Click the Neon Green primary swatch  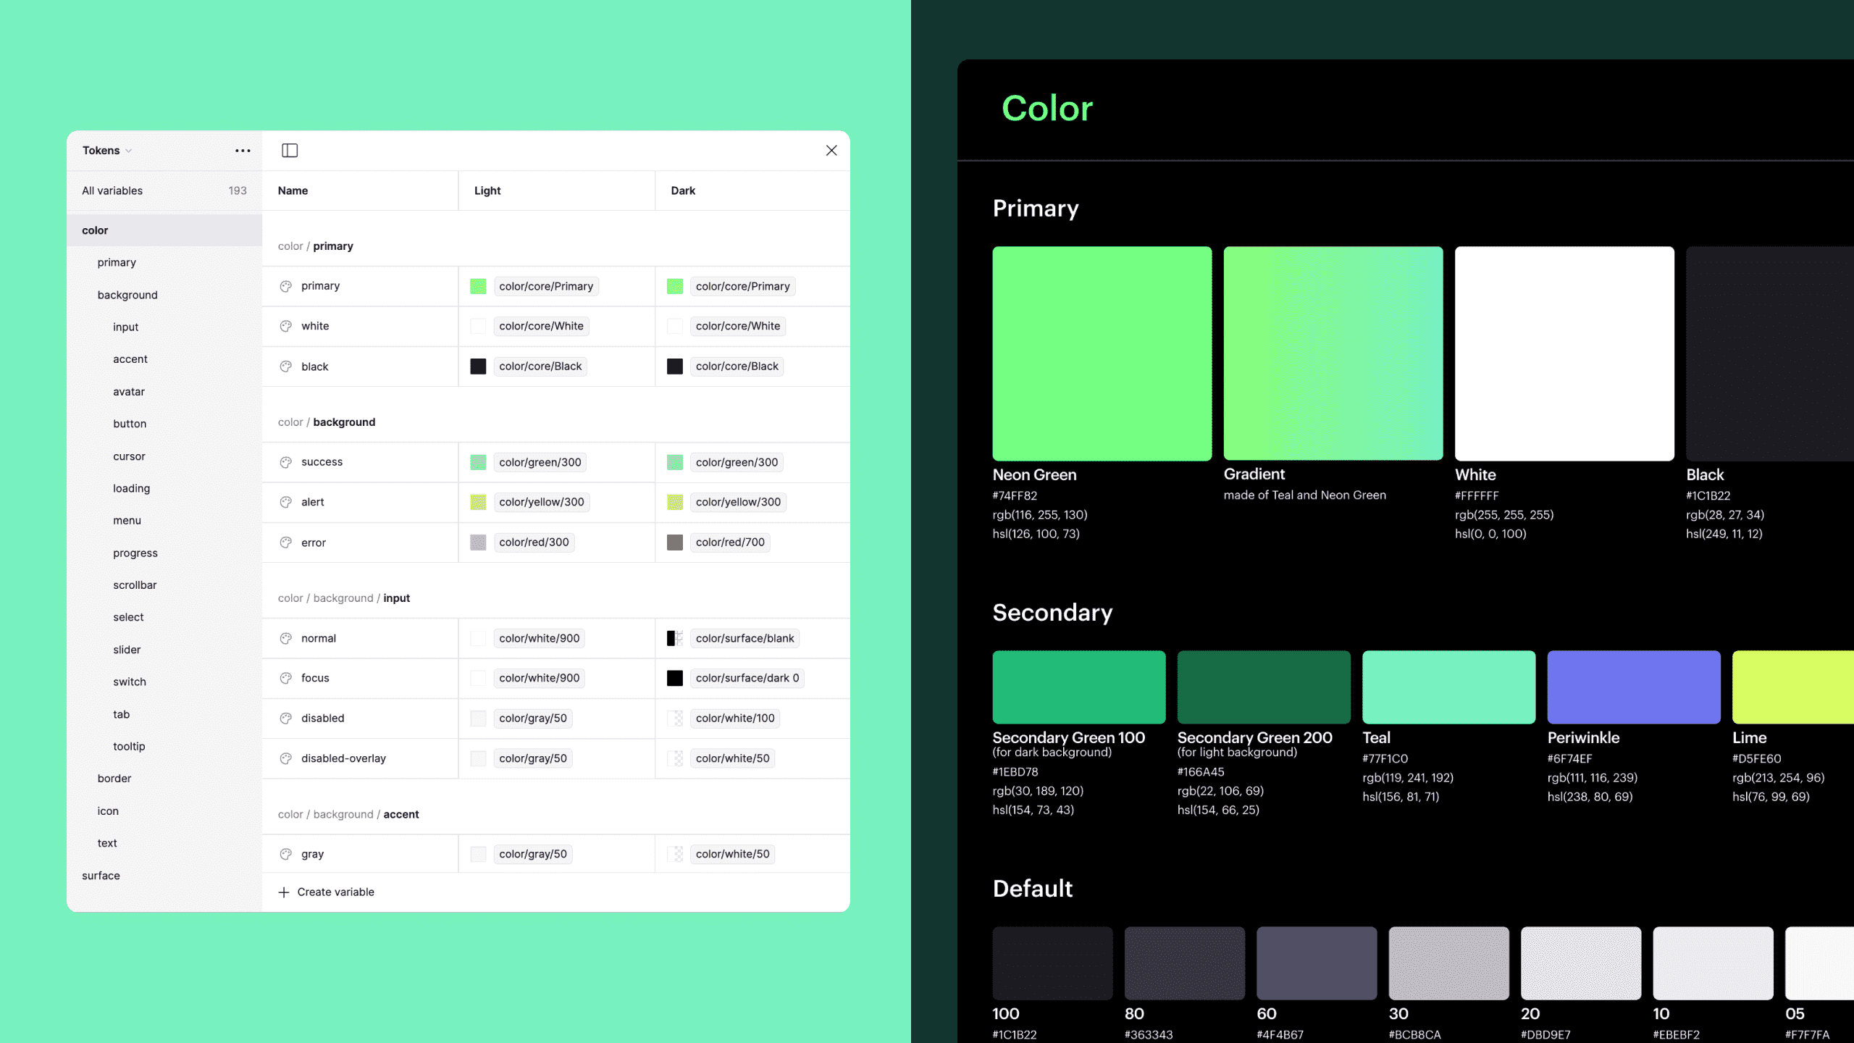1102,353
